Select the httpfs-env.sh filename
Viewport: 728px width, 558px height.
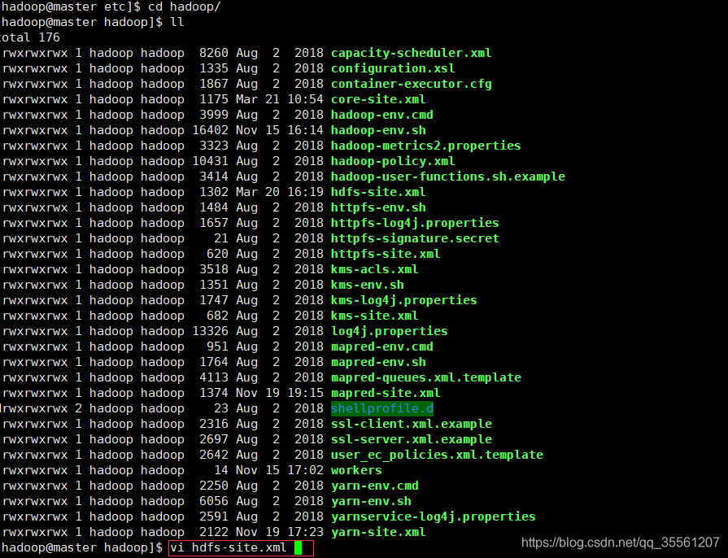point(378,207)
